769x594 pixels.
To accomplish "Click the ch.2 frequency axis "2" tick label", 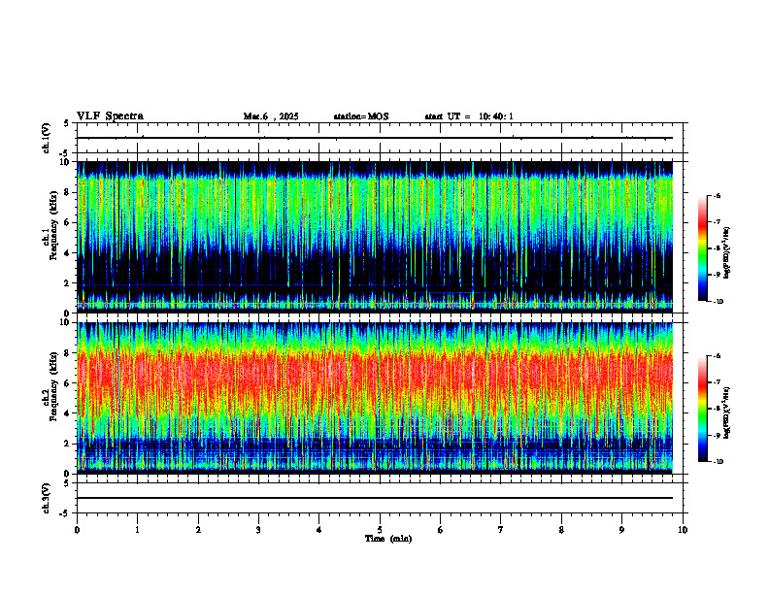I will click(68, 444).
